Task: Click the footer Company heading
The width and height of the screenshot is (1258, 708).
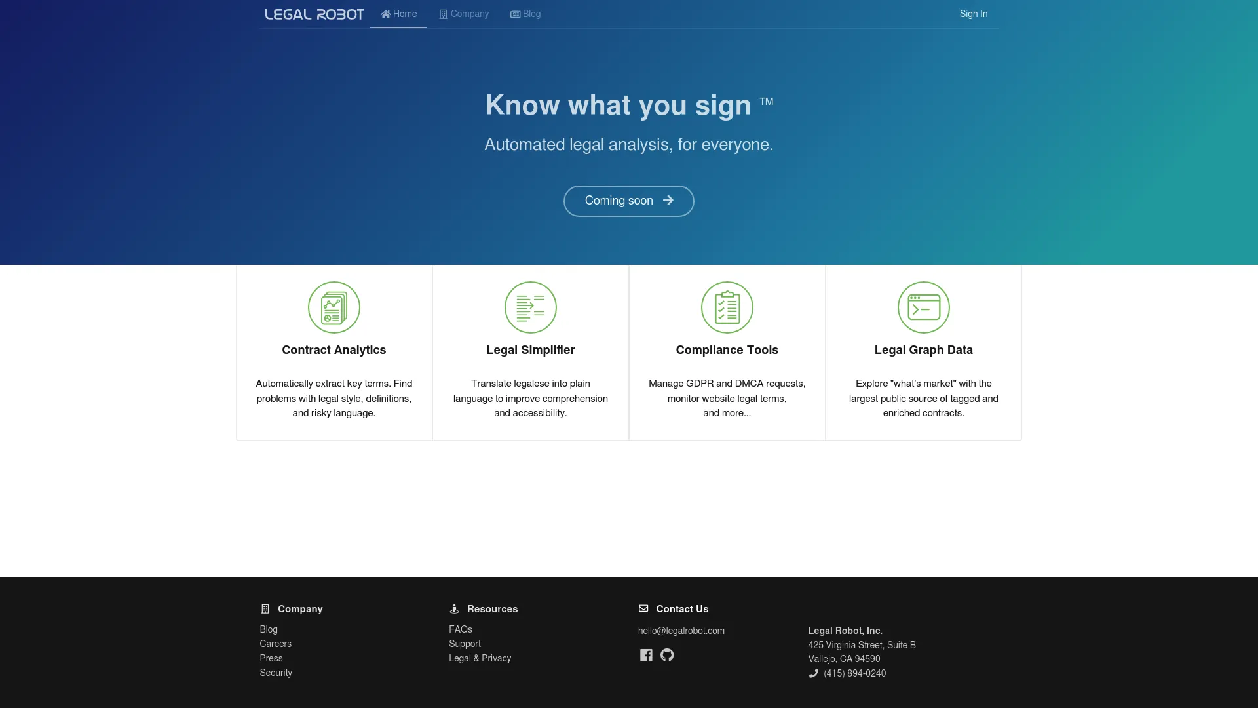Action: pos(300,609)
